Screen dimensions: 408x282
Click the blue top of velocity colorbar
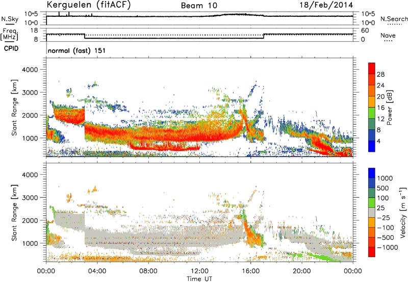(372, 173)
